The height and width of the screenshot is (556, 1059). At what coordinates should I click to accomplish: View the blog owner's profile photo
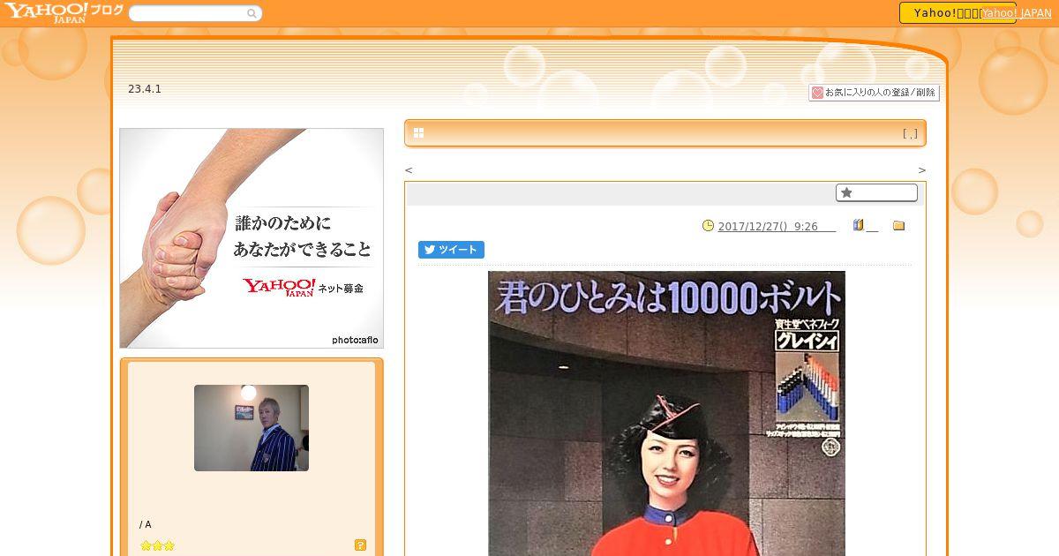[252, 428]
